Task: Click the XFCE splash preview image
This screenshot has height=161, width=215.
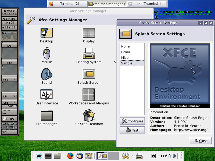Action: 180,76
